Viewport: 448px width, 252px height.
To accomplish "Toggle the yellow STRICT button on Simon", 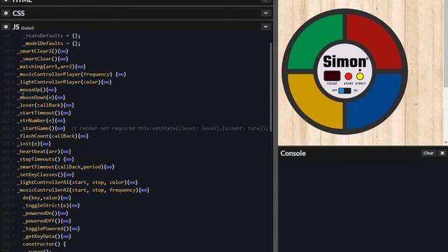I will (360, 76).
